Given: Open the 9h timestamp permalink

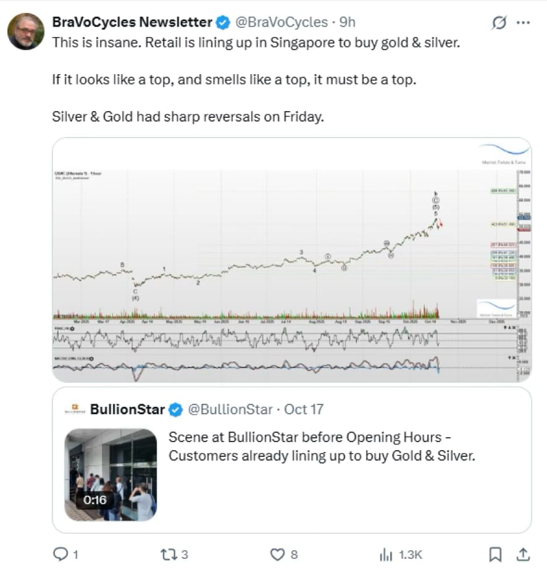Looking at the screenshot, I should 348,22.
